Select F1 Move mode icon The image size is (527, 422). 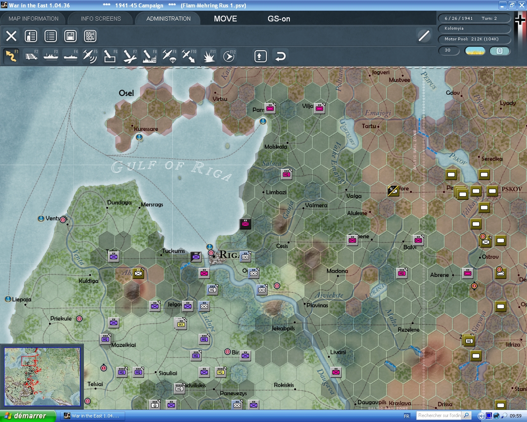[x=11, y=56]
